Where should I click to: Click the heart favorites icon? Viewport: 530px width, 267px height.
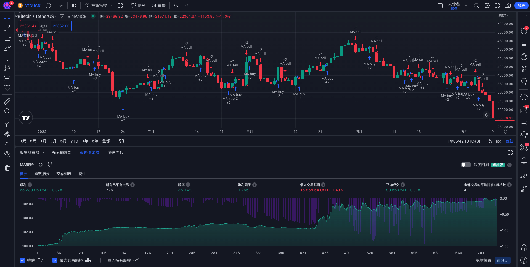[7, 88]
